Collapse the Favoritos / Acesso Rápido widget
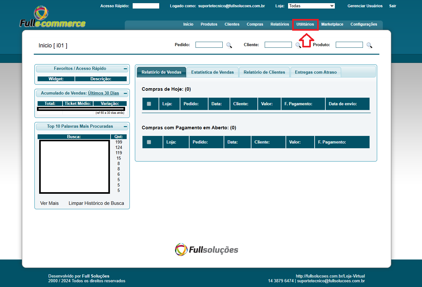 [125, 69]
